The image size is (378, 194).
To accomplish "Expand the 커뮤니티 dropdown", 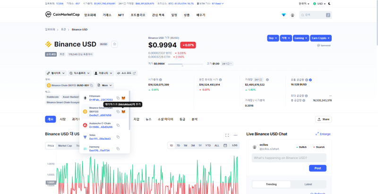I will [103, 73].
